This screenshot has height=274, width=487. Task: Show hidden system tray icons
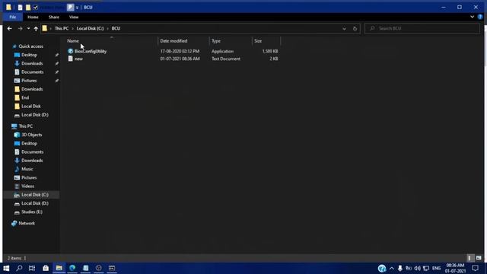[x=392, y=268]
